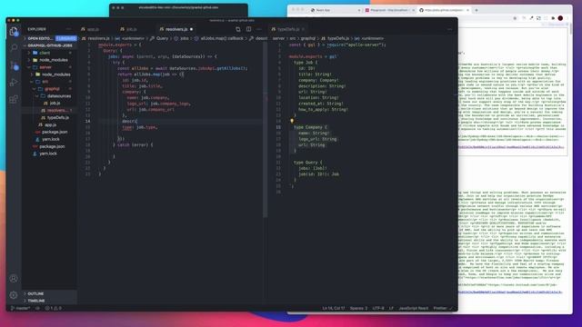This screenshot has width=582, height=327.
Task: Open app.js in the file tree
Action: pos(49,125)
